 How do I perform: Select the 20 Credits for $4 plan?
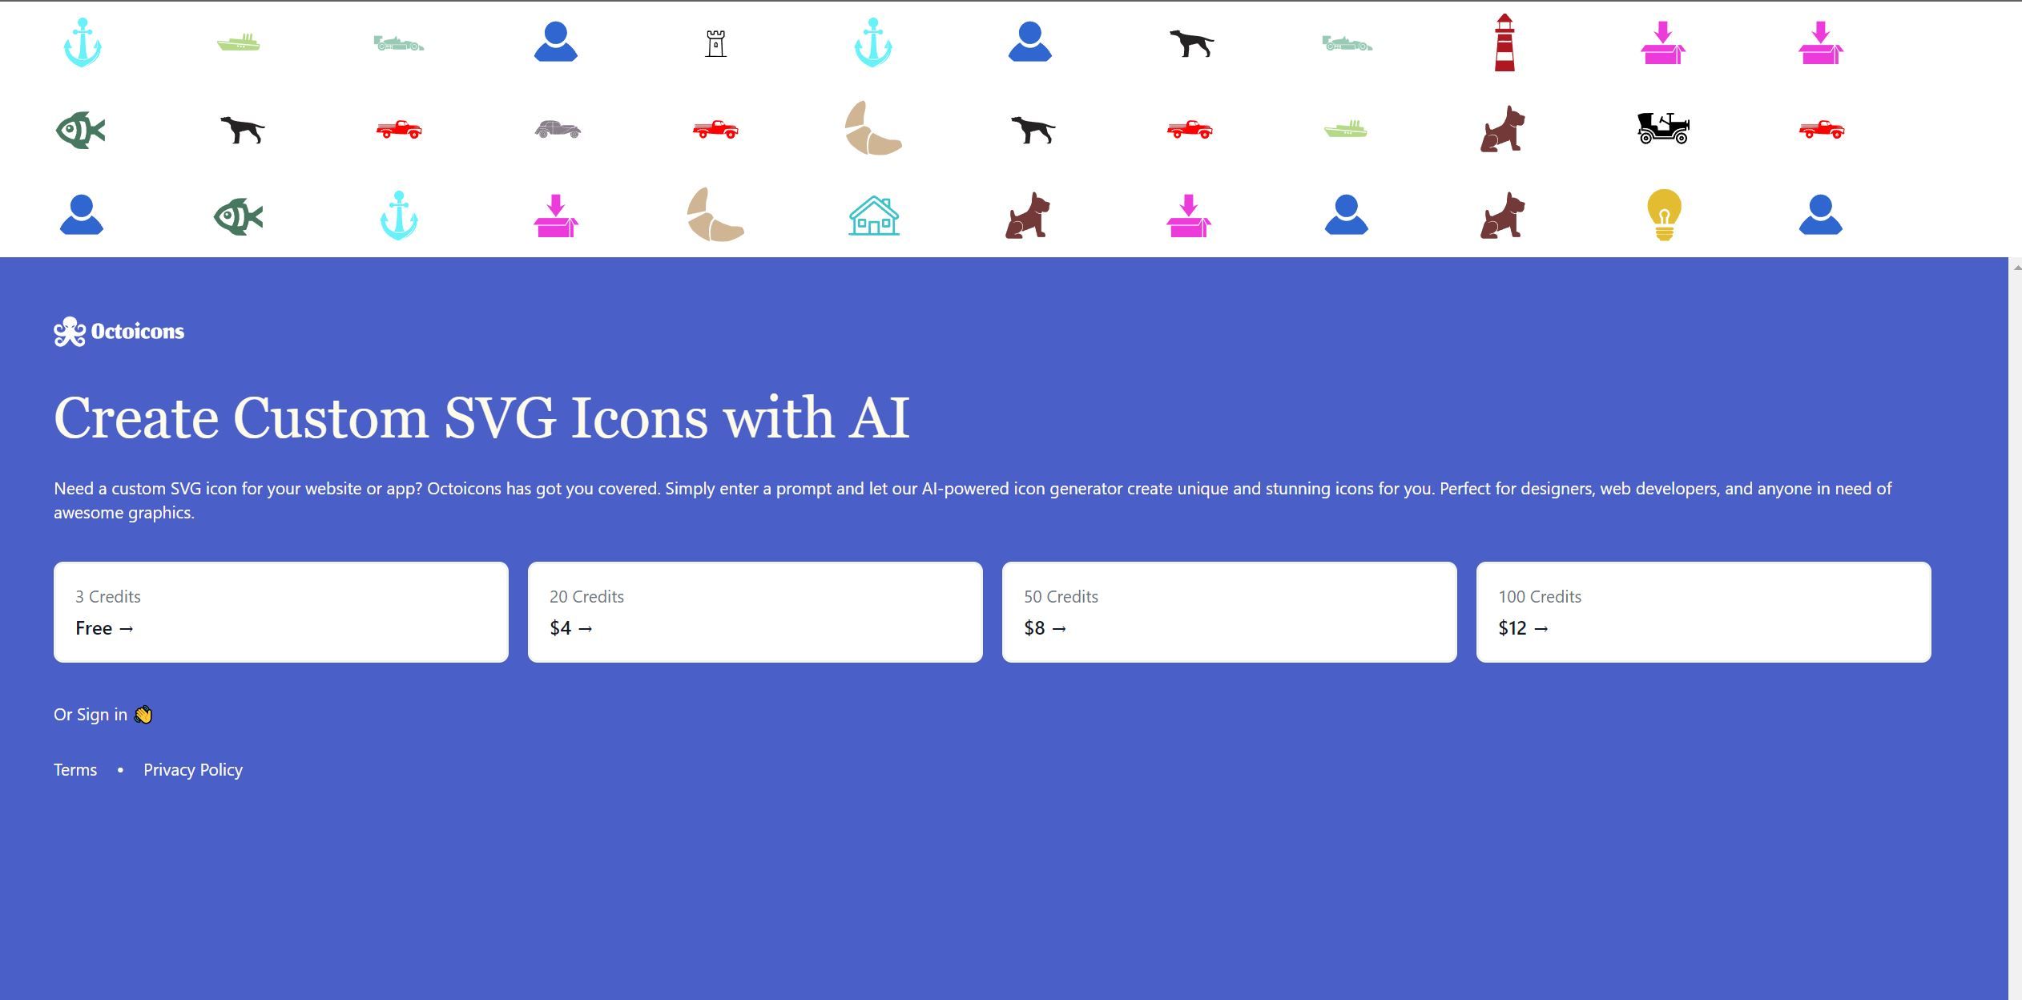755,611
